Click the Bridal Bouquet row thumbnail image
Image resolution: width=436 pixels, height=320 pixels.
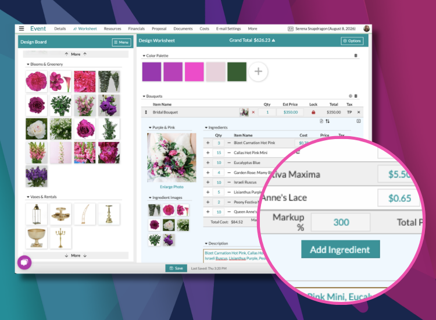pos(244,112)
